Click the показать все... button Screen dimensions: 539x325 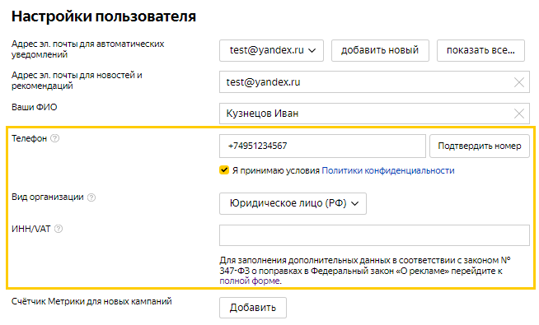click(x=481, y=50)
